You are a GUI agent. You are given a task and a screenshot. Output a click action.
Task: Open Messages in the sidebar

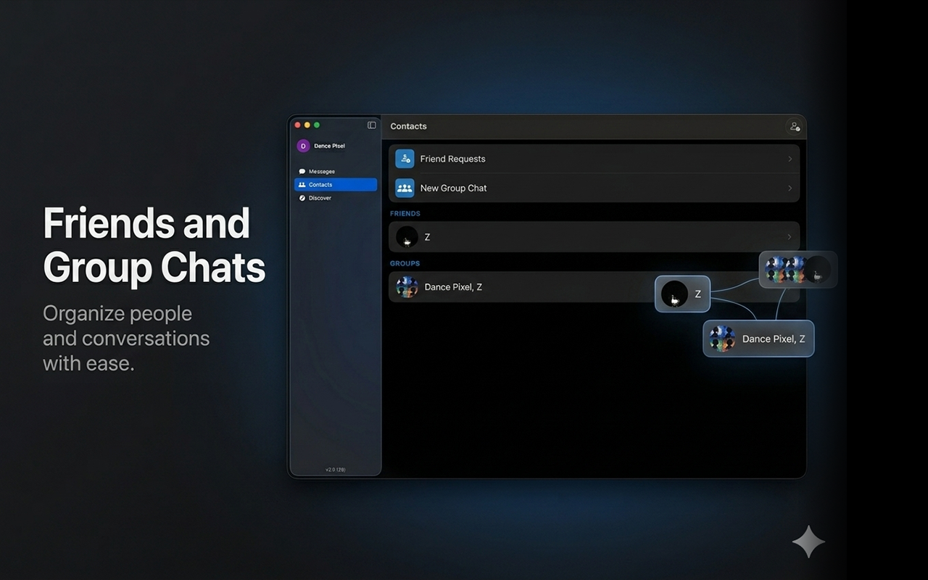point(336,172)
